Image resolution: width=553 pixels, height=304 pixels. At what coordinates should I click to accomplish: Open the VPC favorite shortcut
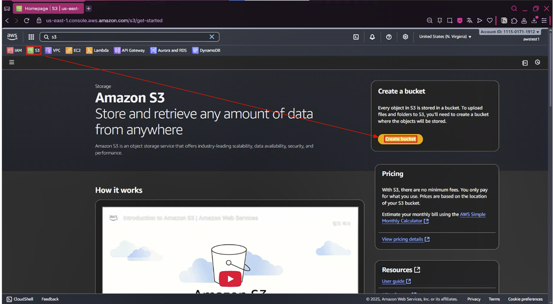(x=53, y=50)
